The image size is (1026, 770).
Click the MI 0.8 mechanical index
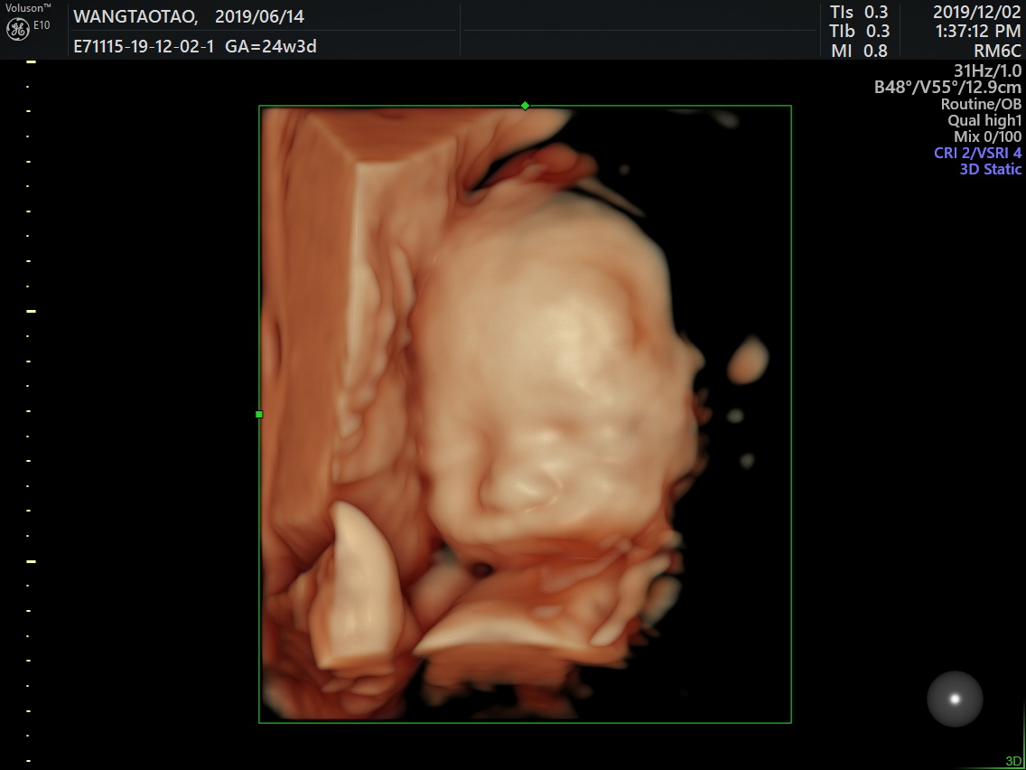[859, 51]
